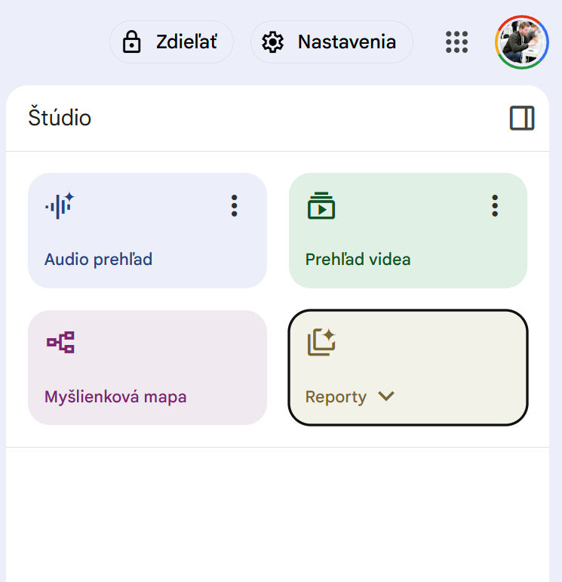Select the Audio prehľad label
This screenshot has width=562, height=582.
click(x=98, y=260)
